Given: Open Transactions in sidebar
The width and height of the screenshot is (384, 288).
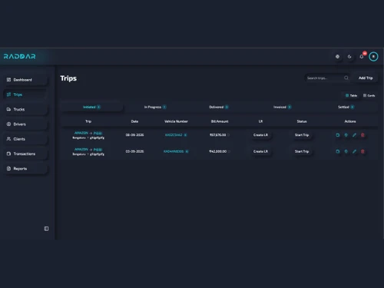Looking at the screenshot, I should 25,154.
